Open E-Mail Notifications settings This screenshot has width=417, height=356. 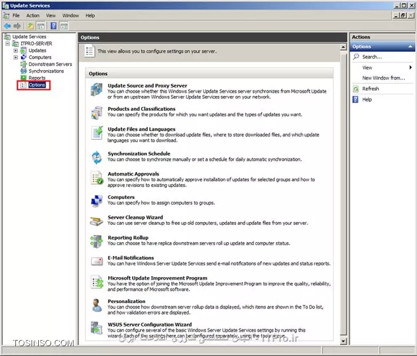click(130, 257)
